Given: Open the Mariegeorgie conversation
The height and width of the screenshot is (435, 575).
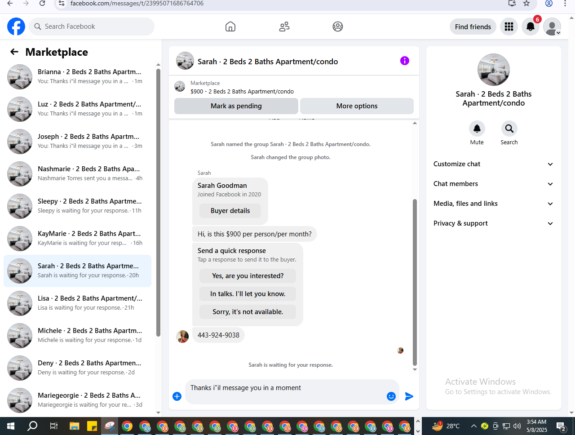Looking at the screenshot, I should (x=77, y=400).
